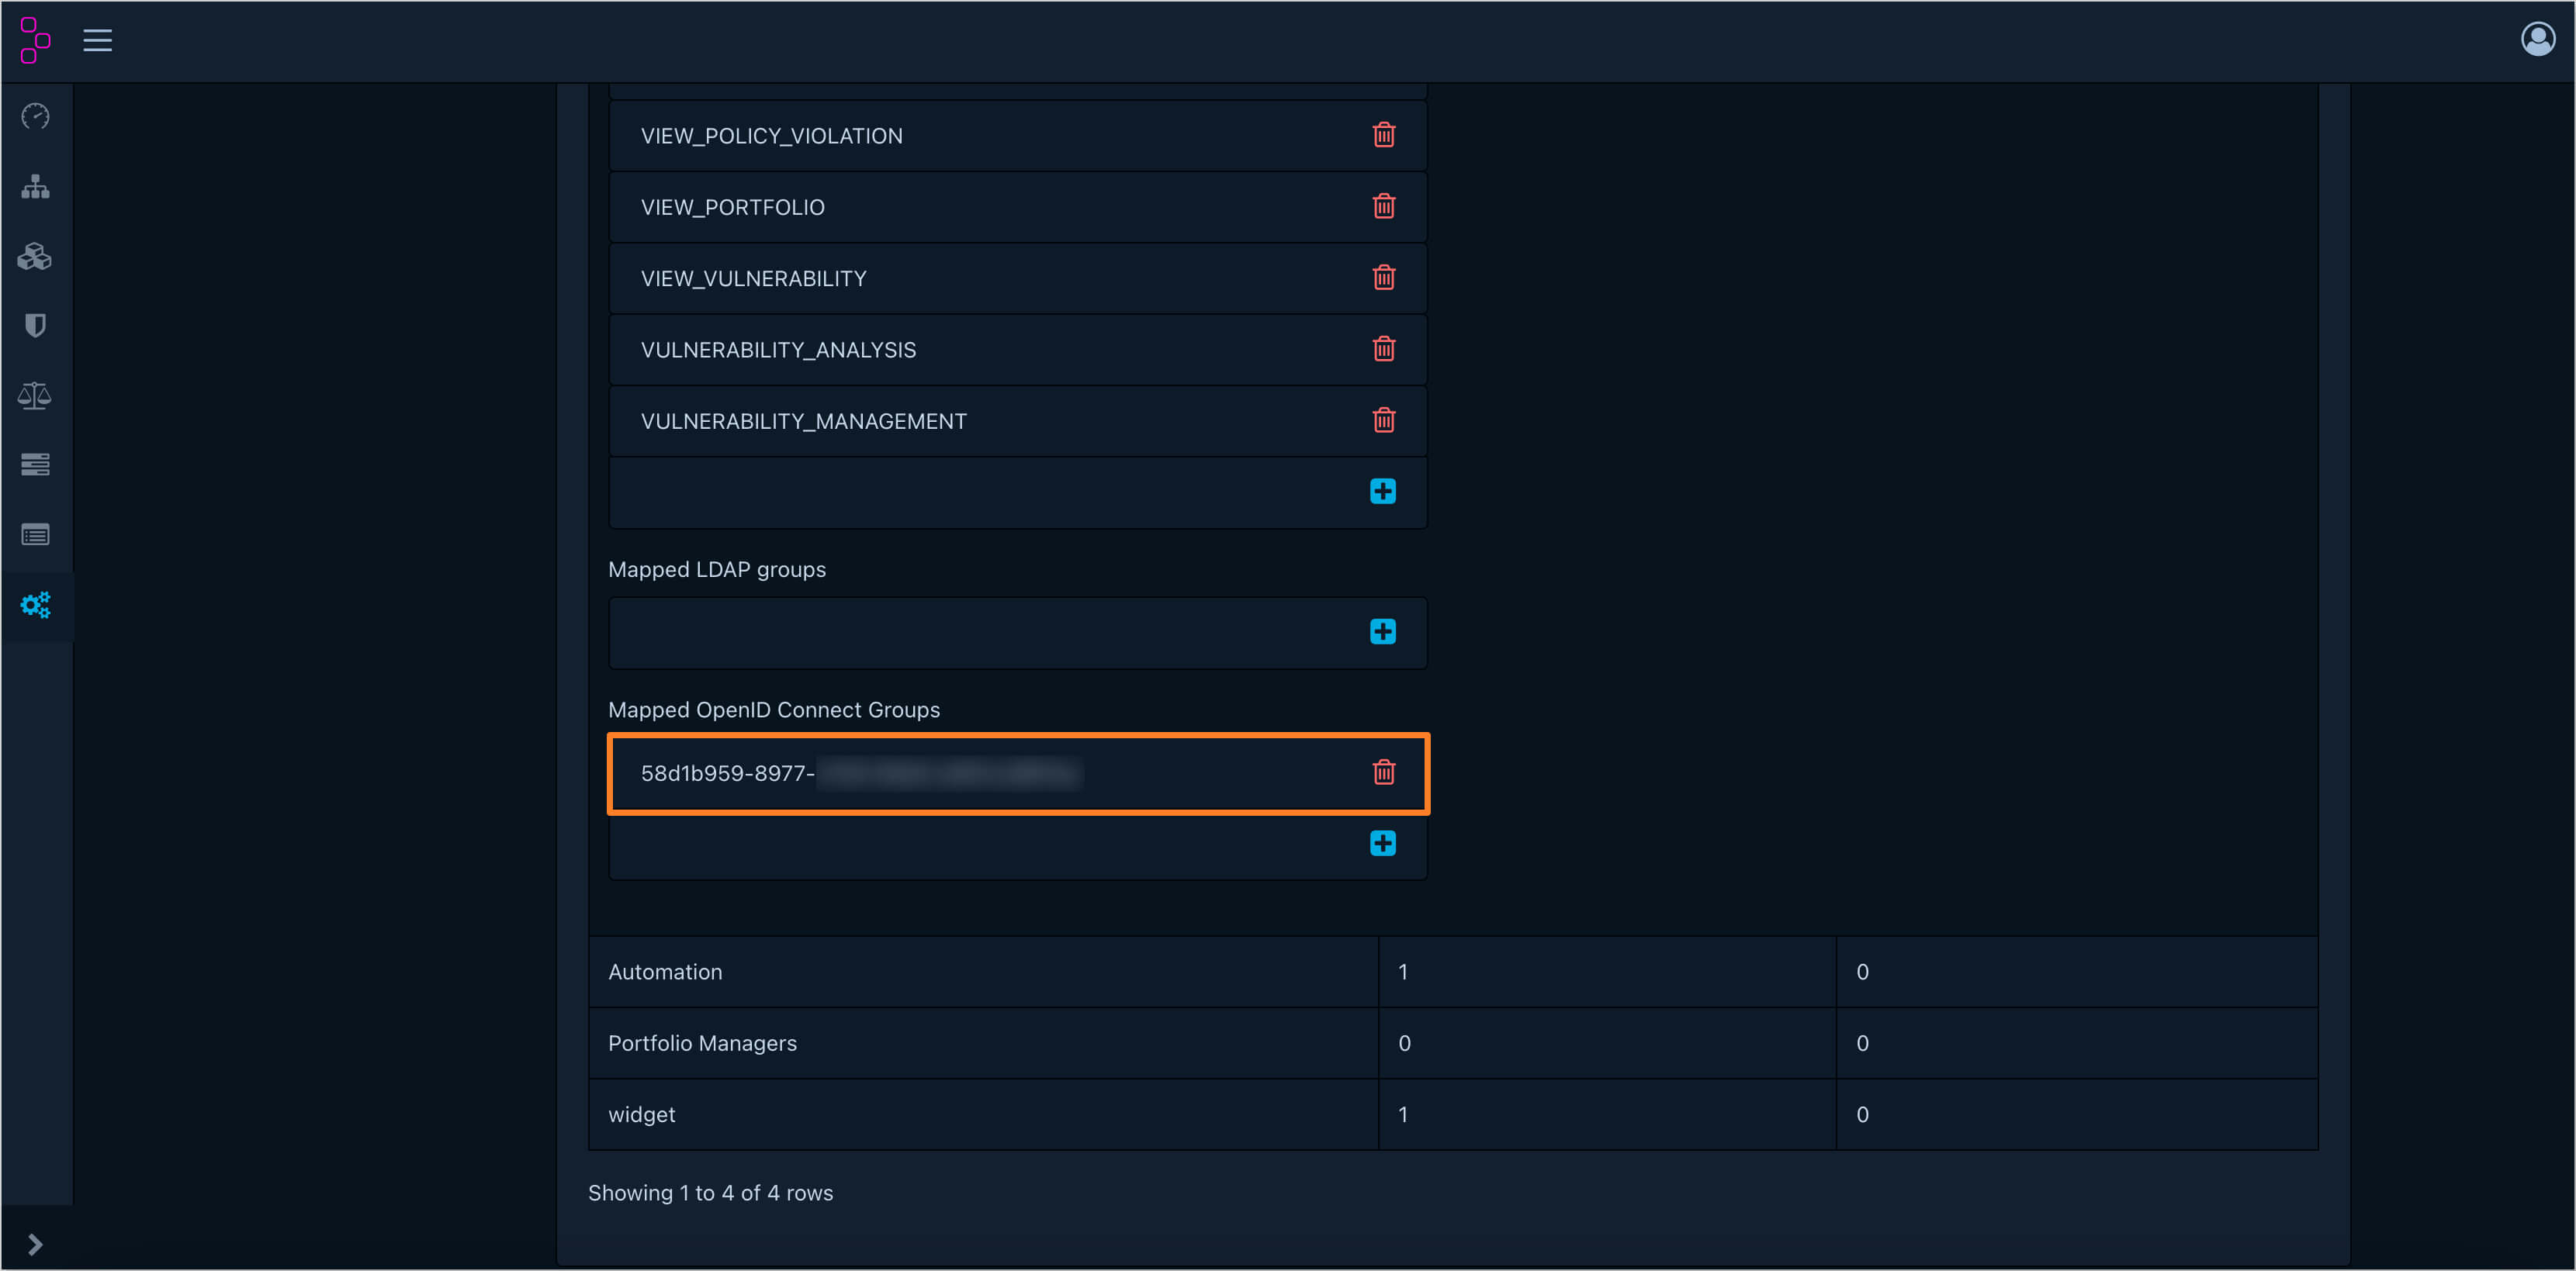Open the Dashboard gauge icon in sidebar

tap(36, 116)
